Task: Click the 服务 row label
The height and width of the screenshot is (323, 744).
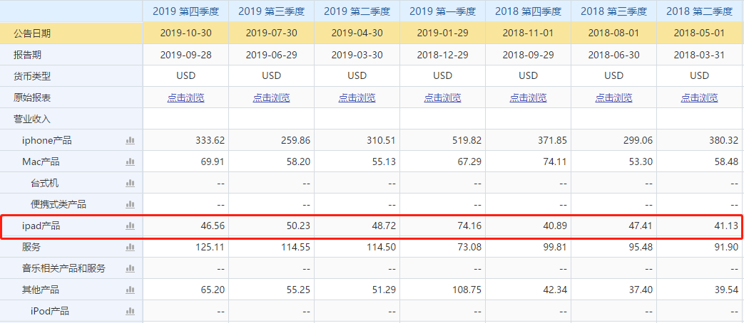Action: [x=31, y=247]
